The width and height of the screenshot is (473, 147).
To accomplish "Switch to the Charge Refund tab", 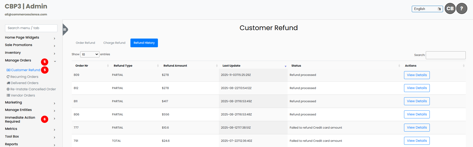I will pyautogui.click(x=114, y=43).
